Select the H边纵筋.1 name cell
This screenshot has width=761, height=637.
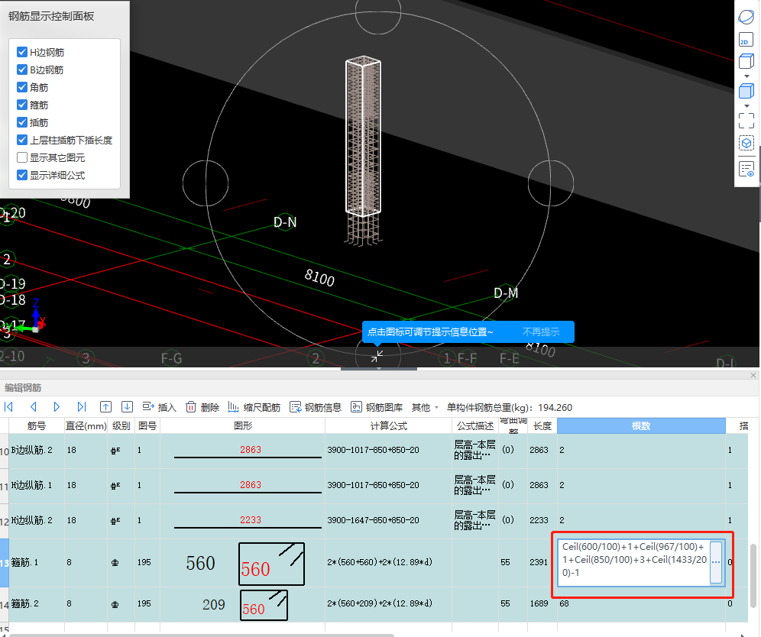37,485
